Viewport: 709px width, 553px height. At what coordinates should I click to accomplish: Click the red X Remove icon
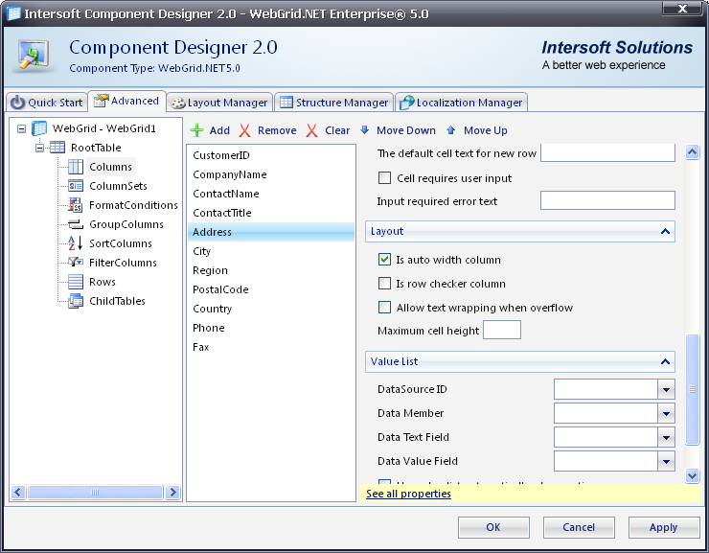(x=244, y=130)
